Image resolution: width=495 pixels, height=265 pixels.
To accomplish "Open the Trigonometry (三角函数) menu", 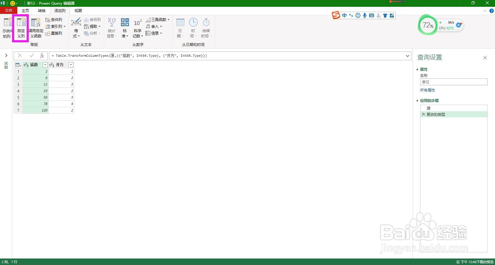I will click(x=157, y=20).
